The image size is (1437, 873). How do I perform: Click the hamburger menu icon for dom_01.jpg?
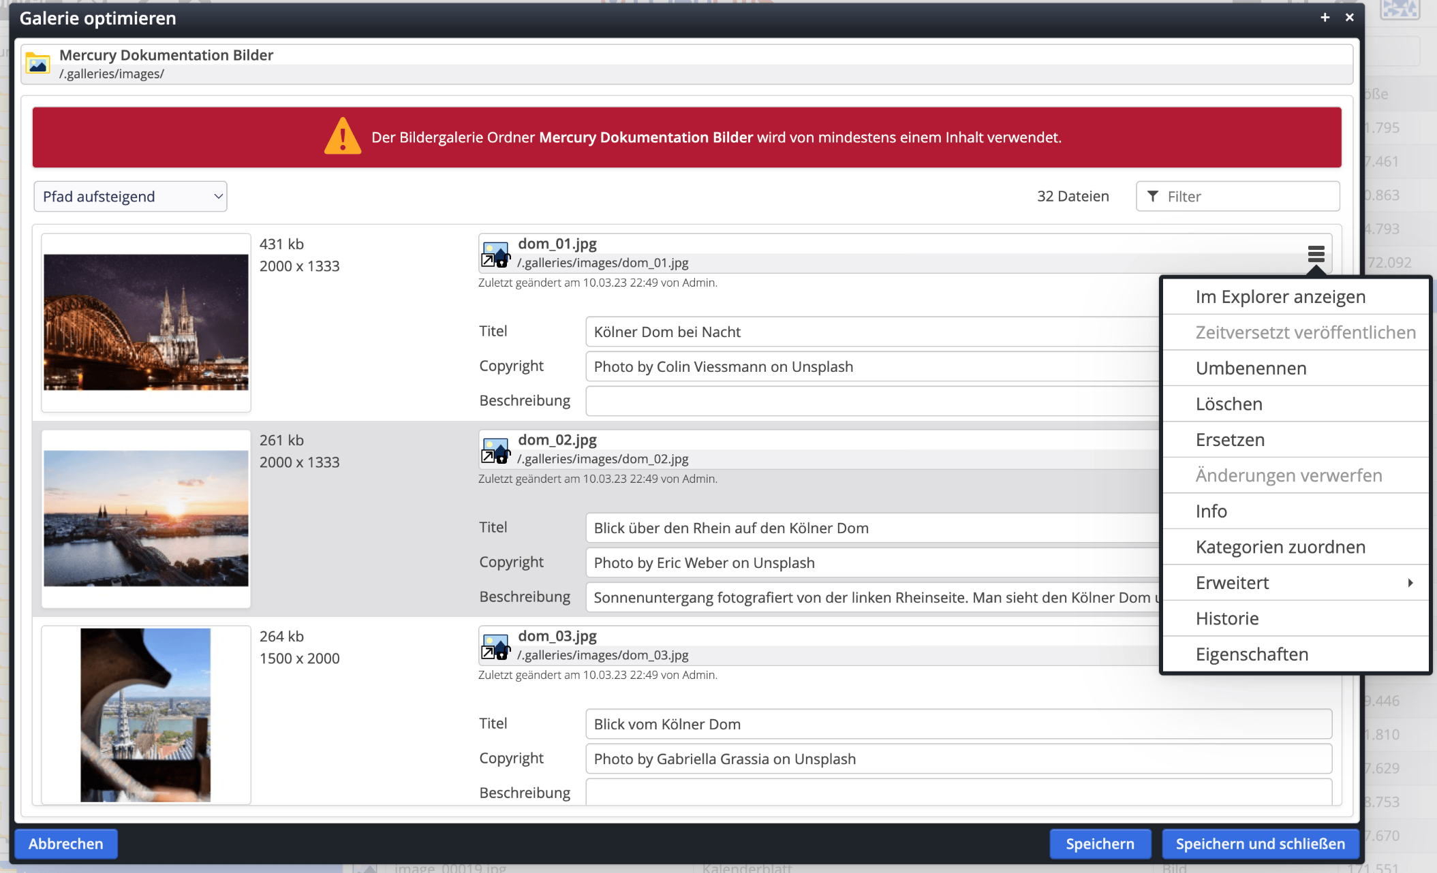click(x=1316, y=254)
